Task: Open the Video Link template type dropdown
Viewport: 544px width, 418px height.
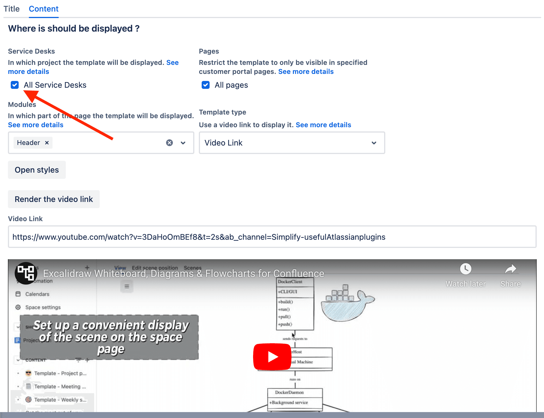Action: 292,143
